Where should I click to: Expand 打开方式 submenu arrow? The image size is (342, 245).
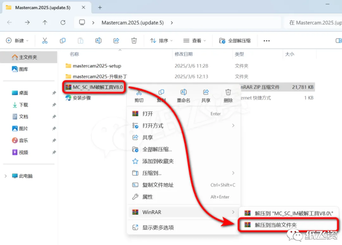point(233,126)
